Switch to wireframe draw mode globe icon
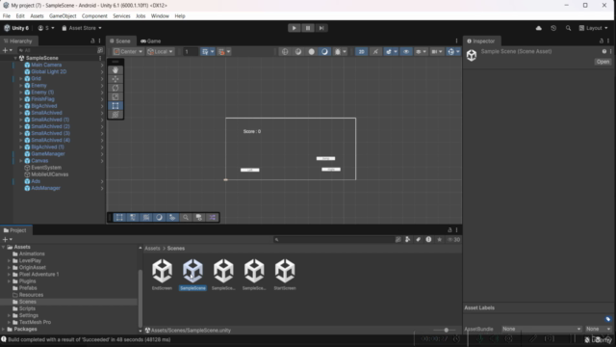 285,51
